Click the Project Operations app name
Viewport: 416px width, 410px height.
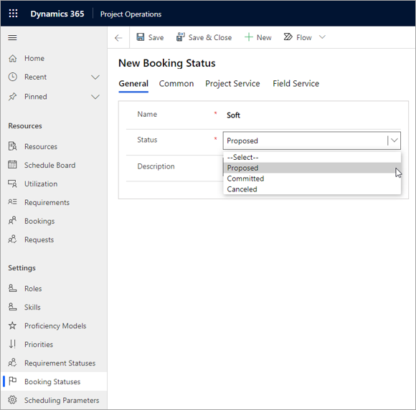click(x=131, y=14)
